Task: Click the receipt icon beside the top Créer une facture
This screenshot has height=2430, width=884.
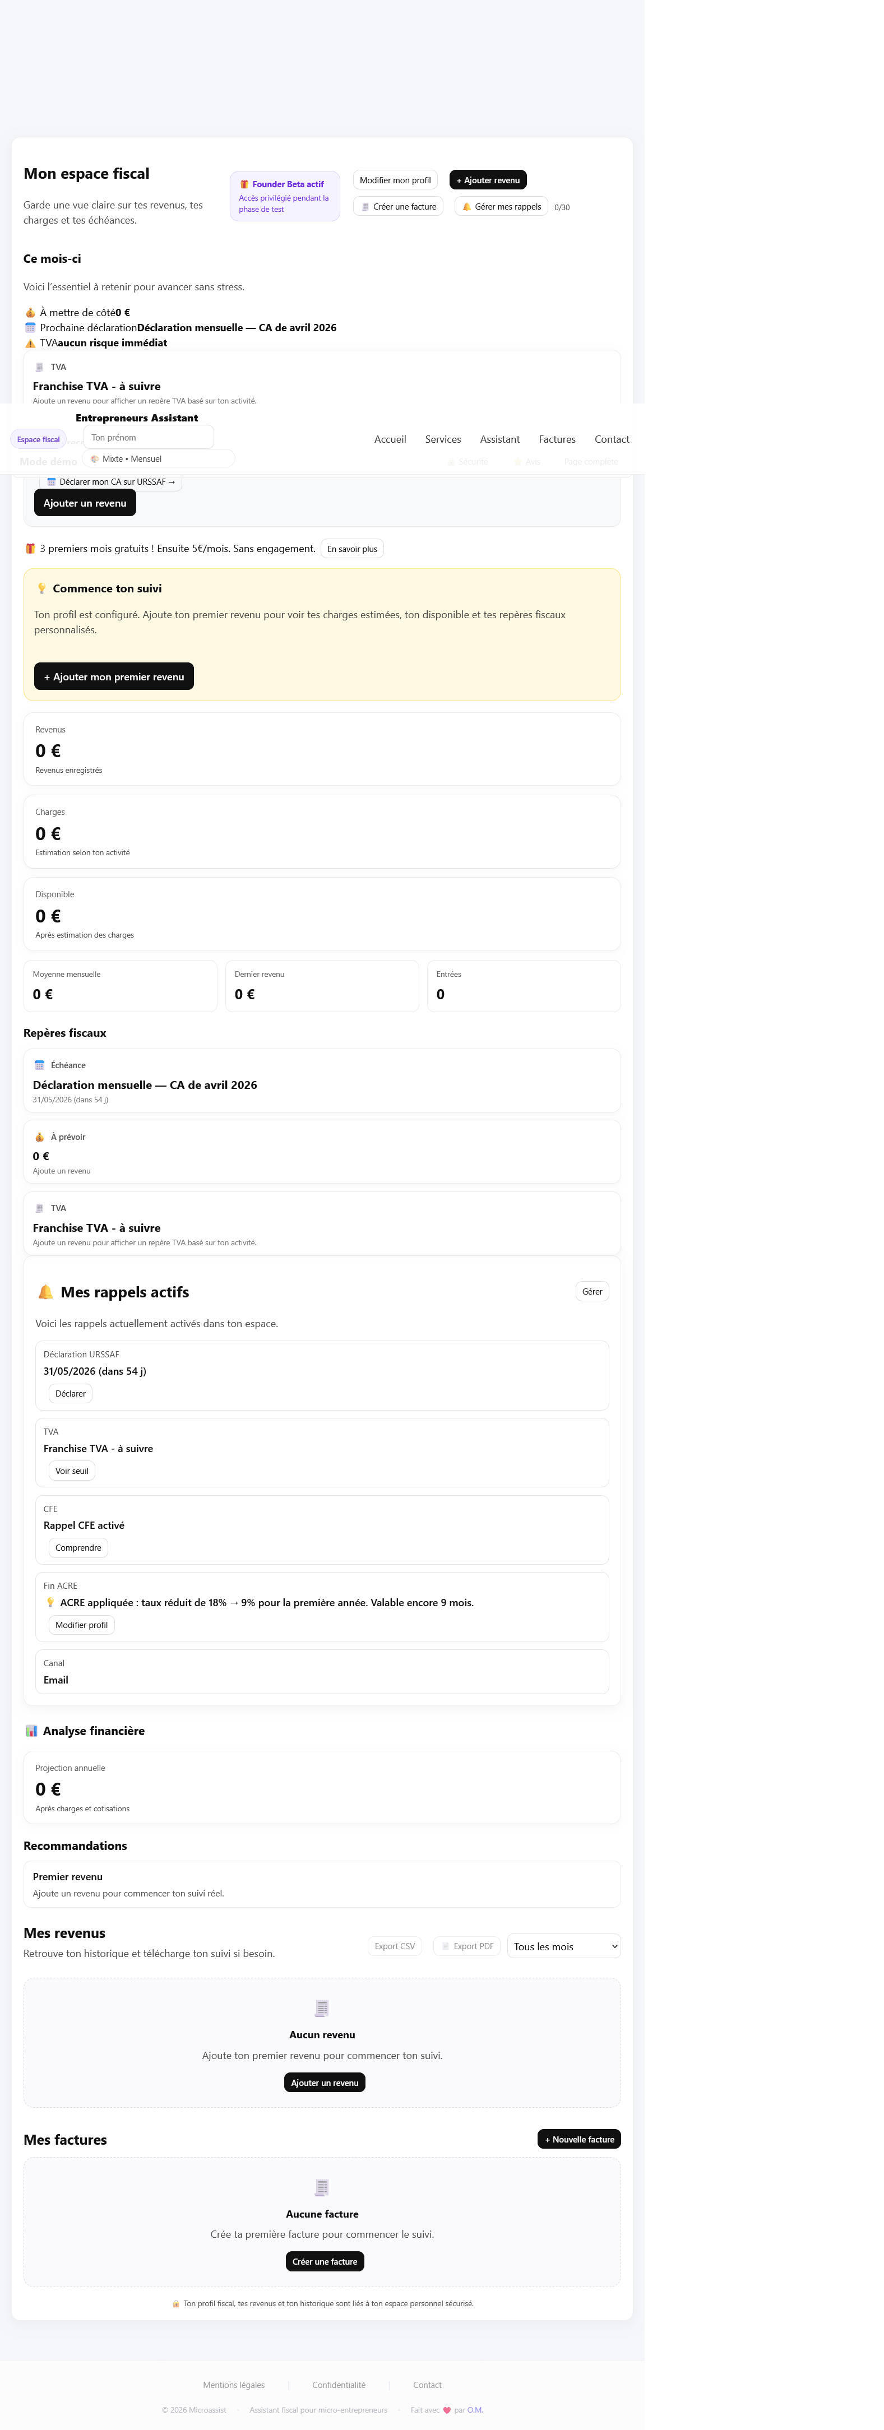Action: coord(365,207)
